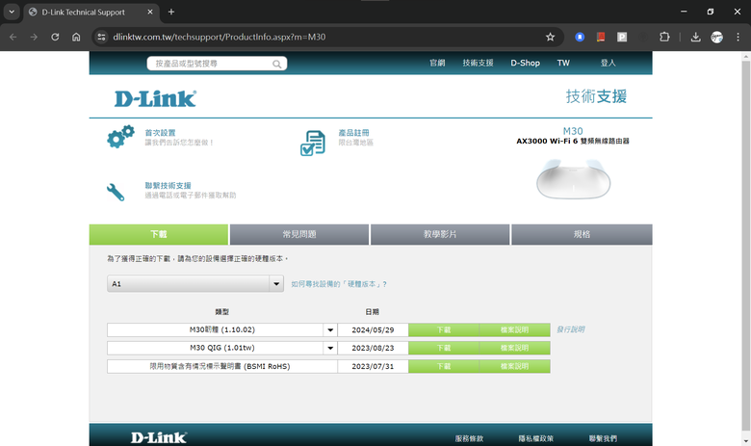Image resolution: width=751 pixels, height=446 pixels.
Task: Open 首次設置 first setup link
Action: 161,133
